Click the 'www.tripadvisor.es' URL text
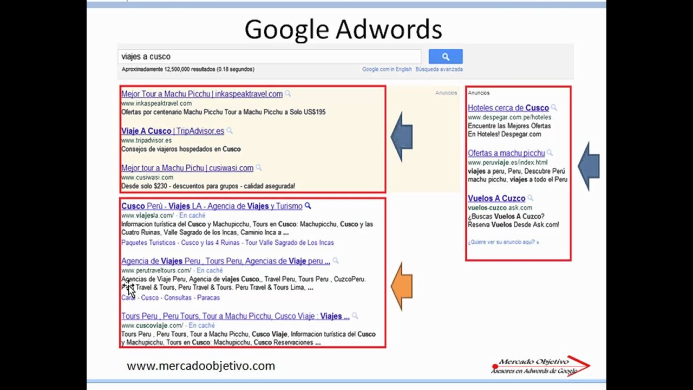 pos(146,140)
